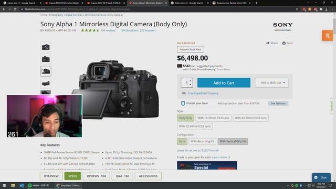Click the Lease for as low as link
336x189 pixels.
pos(198,151)
